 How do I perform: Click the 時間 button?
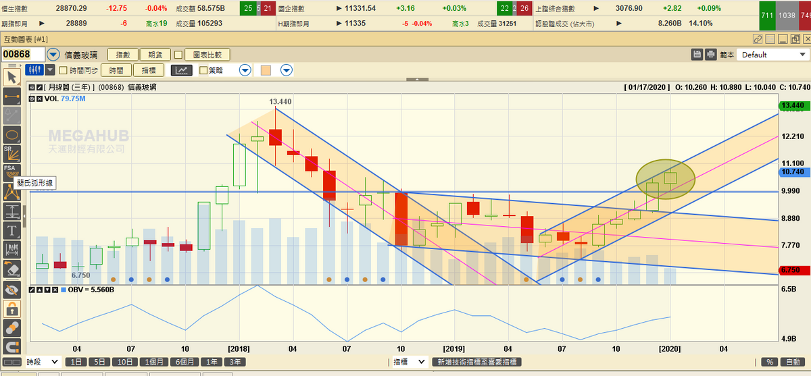click(116, 70)
